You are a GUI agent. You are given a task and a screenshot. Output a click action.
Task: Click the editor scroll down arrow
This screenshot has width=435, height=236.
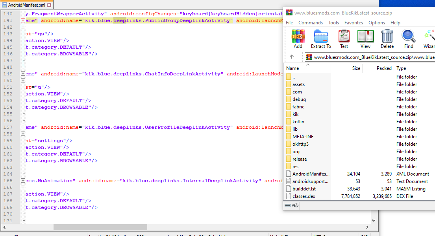click(374, 221)
